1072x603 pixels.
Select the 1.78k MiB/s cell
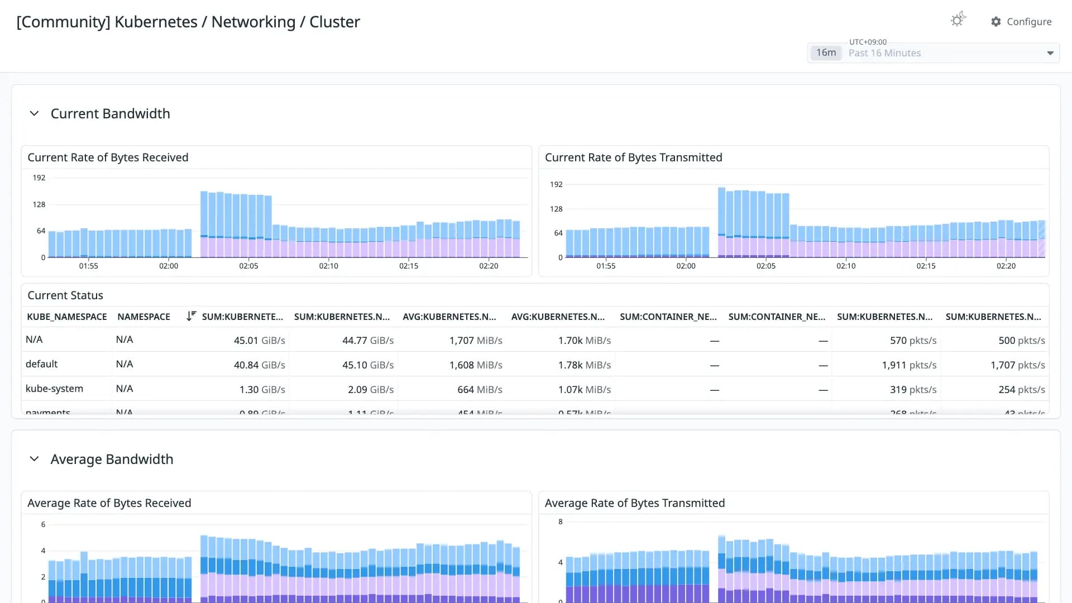pos(584,365)
